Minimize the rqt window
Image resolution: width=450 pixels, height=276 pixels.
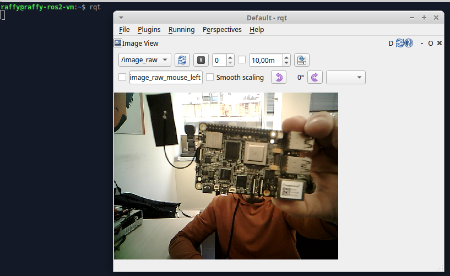tap(412, 18)
